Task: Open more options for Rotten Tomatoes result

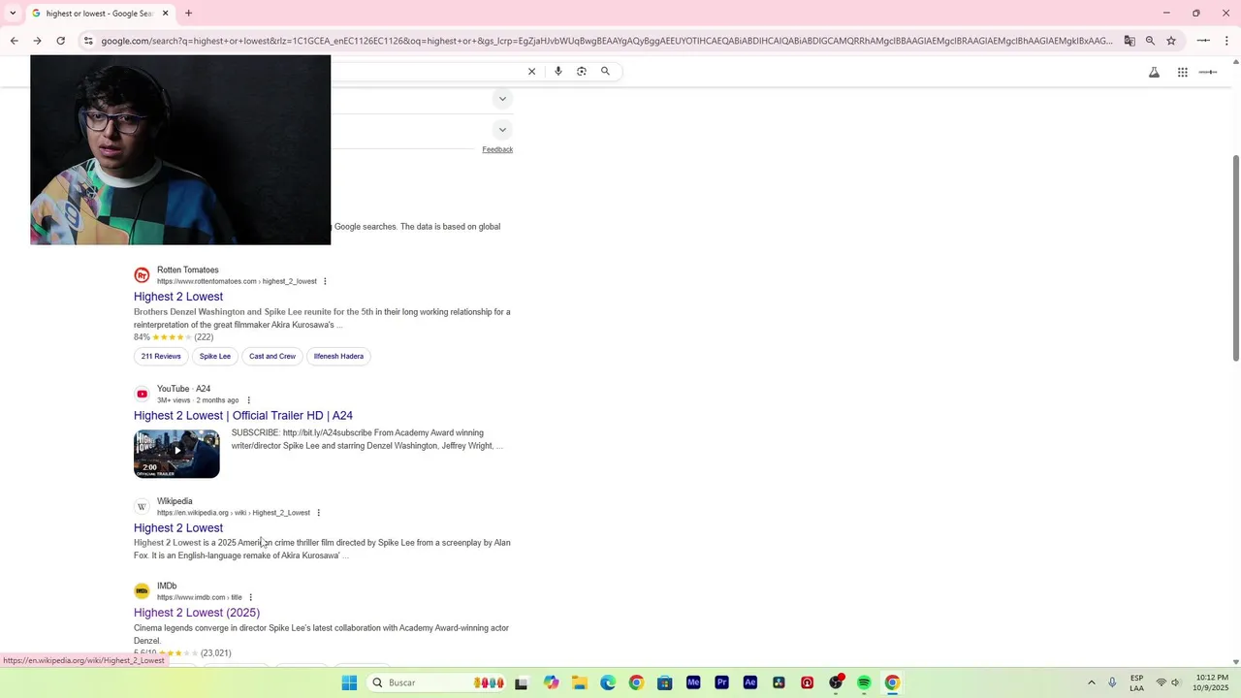Action: (x=325, y=281)
